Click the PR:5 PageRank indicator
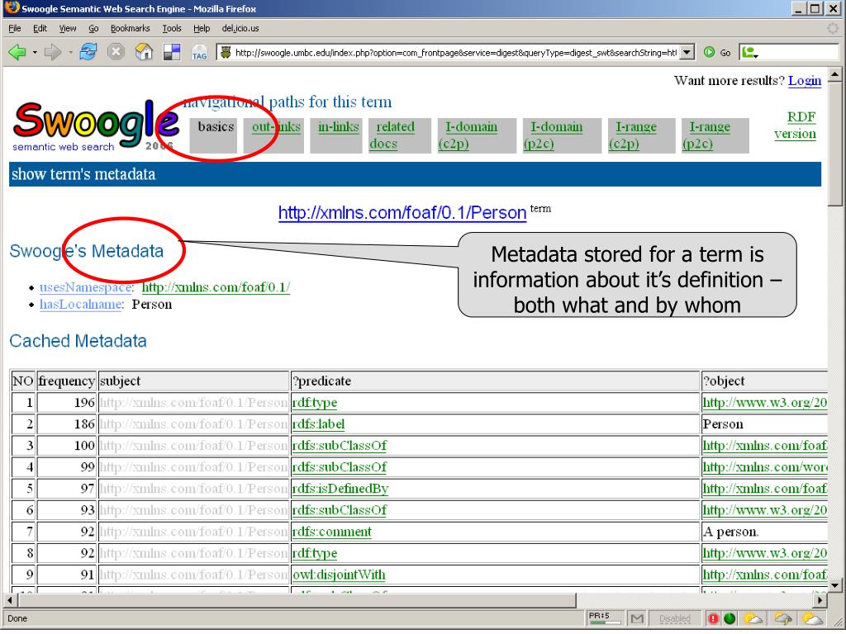The width and height of the screenshot is (846, 634). point(604,617)
